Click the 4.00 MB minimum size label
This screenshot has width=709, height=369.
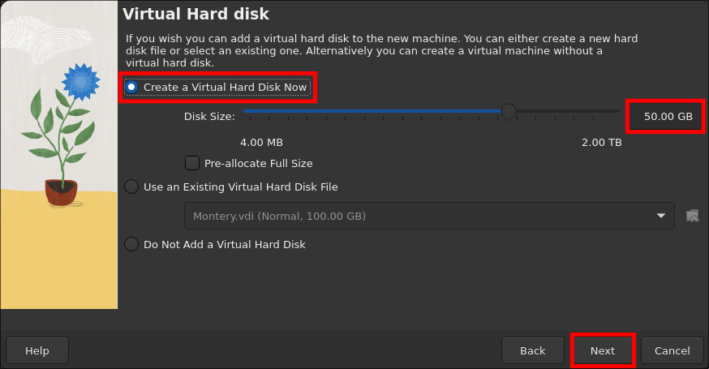261,143
